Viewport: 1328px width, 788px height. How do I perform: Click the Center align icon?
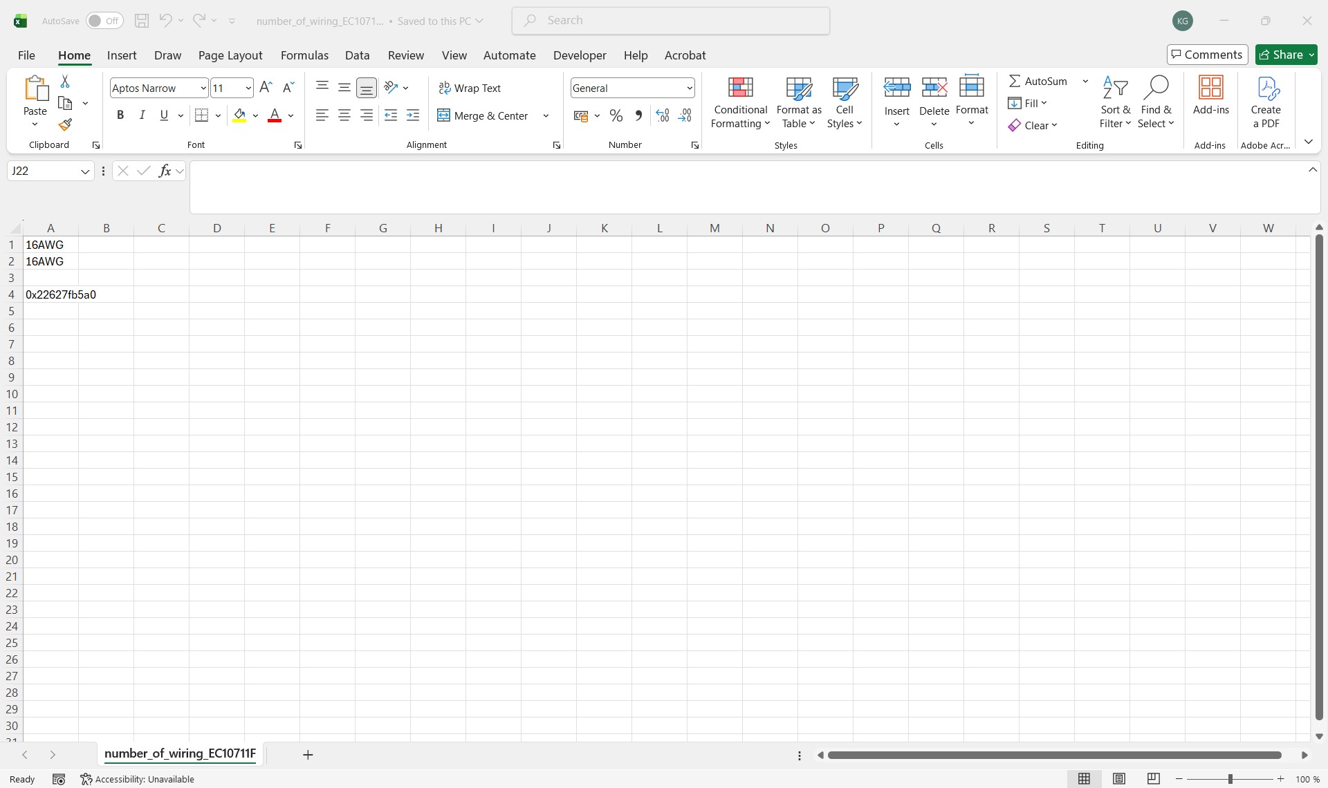(x=344, y=115)
